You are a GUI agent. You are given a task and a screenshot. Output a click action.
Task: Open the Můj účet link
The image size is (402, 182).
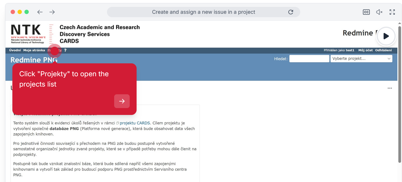365,50
